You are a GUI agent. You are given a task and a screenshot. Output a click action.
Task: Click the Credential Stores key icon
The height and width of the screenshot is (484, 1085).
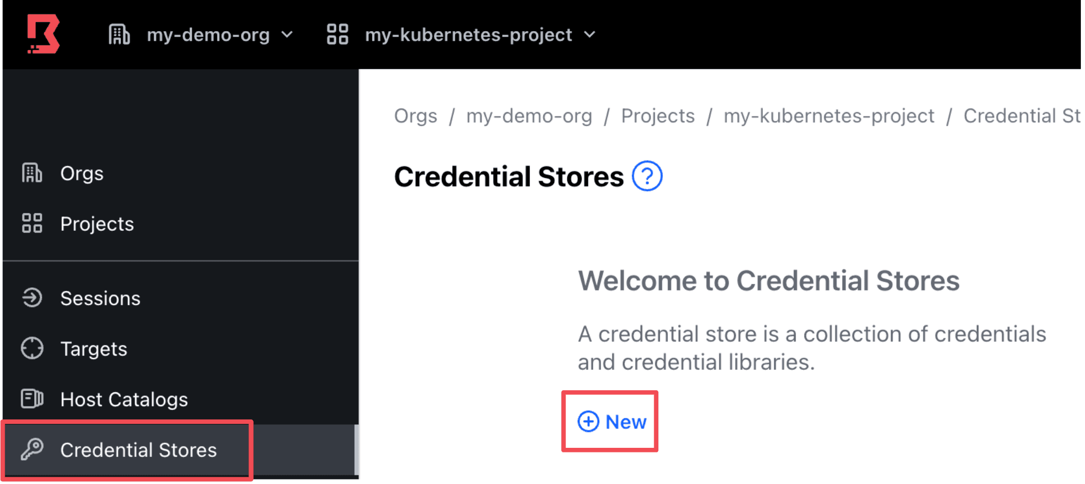point(32,449)
